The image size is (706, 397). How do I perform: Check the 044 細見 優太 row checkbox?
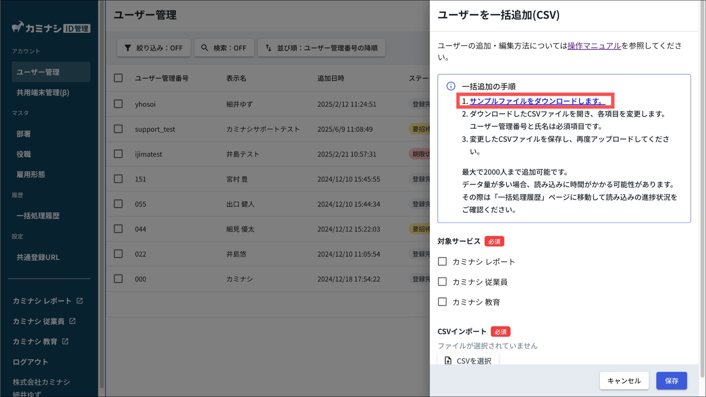(118, 229)
